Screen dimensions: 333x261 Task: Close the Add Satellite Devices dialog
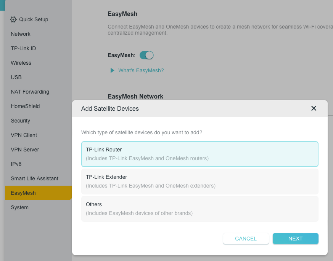(x=314, y=108)
